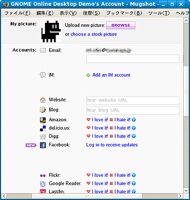Image resolution: width=190 pixels, height=200 pixels.
Task: Click the NEW badge beside Facebook
Action: 31,146
